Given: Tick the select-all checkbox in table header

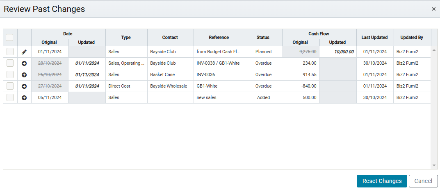Looking at the screenshot, I should [x=9, y=37].
